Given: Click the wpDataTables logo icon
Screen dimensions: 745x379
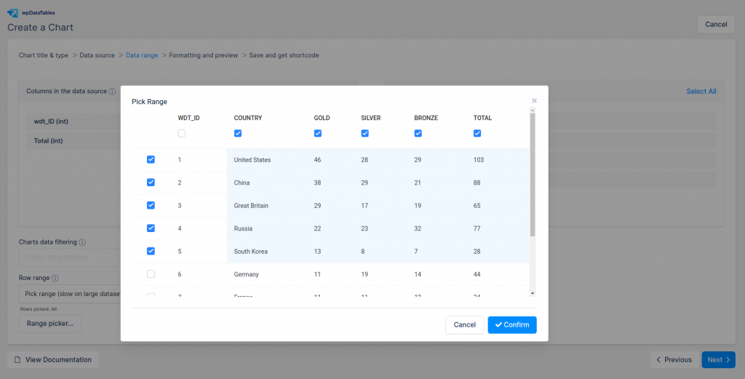Looking at the screenshot, I should (13, 12).
